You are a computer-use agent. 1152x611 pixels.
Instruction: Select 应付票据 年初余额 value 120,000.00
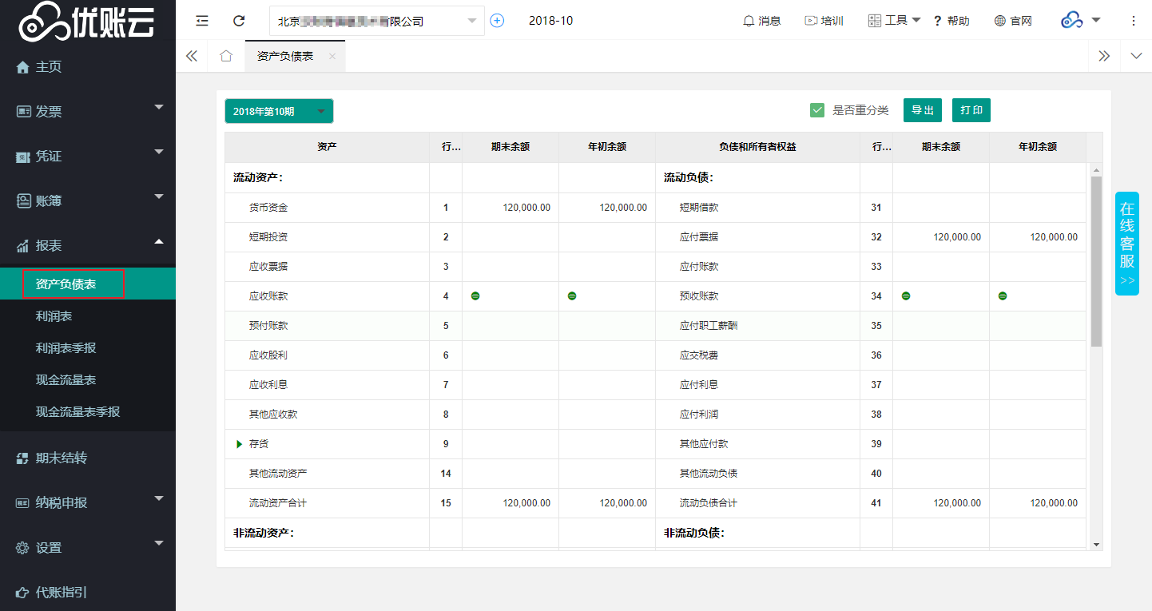point(1054,237)
